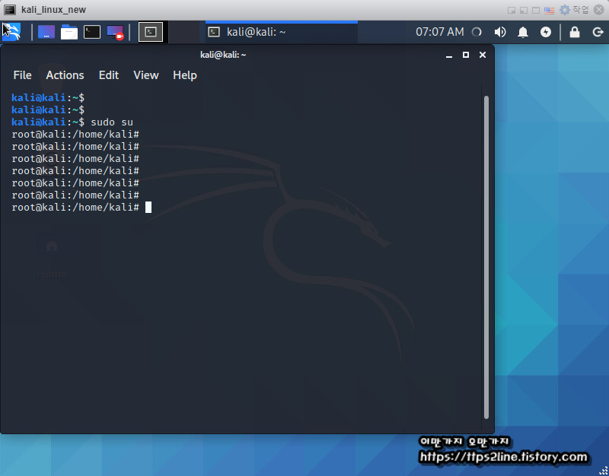Open the gear 작업 settings menu

(x=574, y=10)
